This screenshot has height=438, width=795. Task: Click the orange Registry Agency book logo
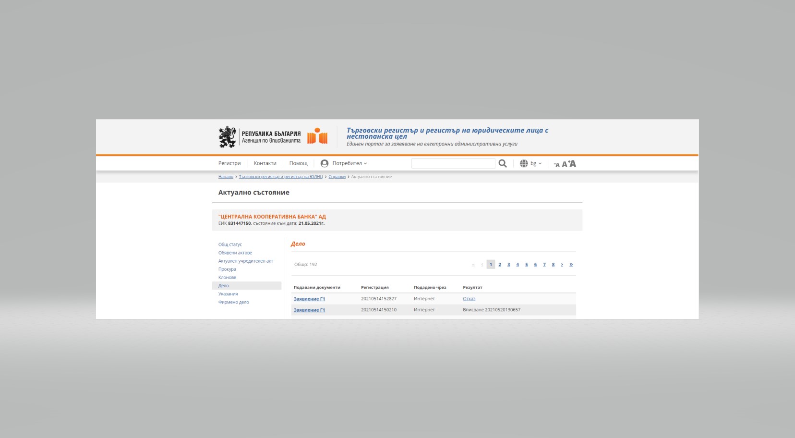317,136
